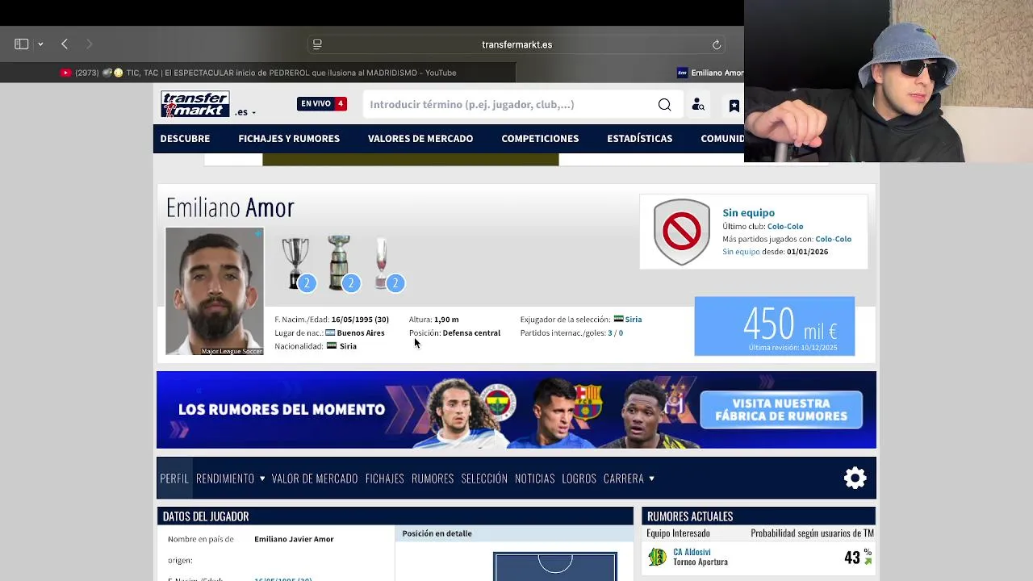The image size is (1033, 581).
Task: Select the VALOR DE MERCADO tab
Action: tap(315, 479)
